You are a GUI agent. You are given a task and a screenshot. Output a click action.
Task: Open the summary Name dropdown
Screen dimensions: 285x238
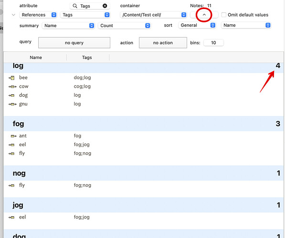(68, 26)
